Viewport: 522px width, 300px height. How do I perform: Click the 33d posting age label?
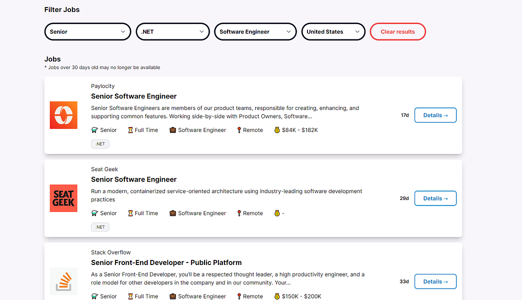pyautogui.click(x=404, y=281)
